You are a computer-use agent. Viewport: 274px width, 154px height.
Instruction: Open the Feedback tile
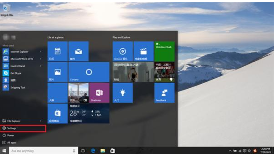(164, 93)
